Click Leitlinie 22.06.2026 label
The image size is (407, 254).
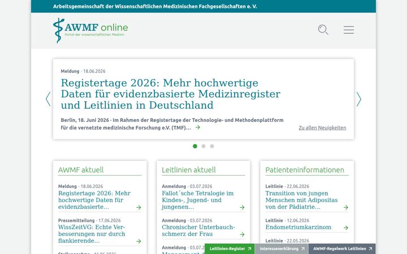287,186
